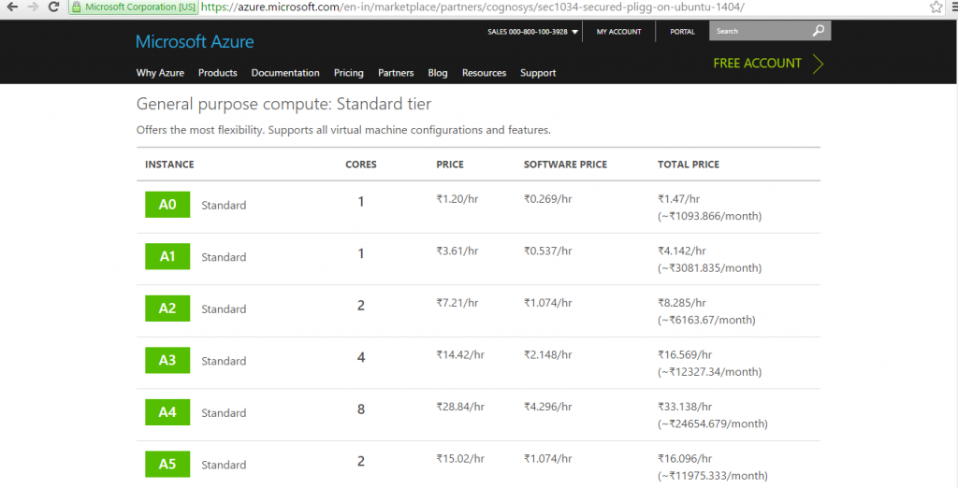Focus the site Search input field
958x488 pixels.
(758, 31)
